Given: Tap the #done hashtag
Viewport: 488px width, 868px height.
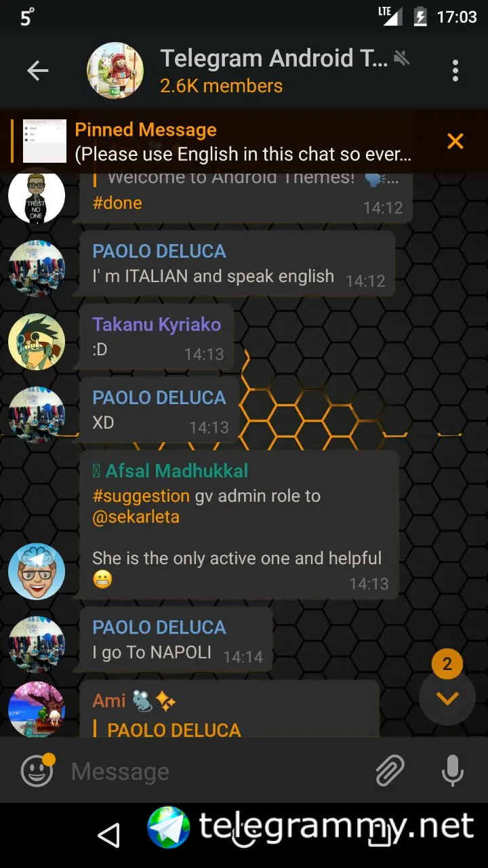Looking at the screenshot, I should pyautogui.click(x=117, y=203).
